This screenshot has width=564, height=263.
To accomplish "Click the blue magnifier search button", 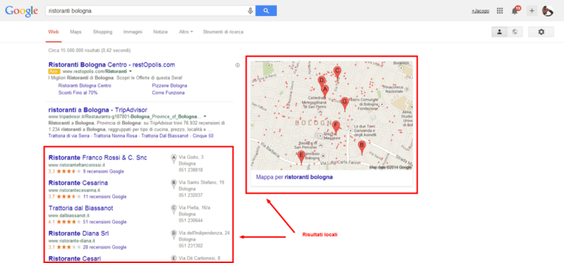I will 266,11.
